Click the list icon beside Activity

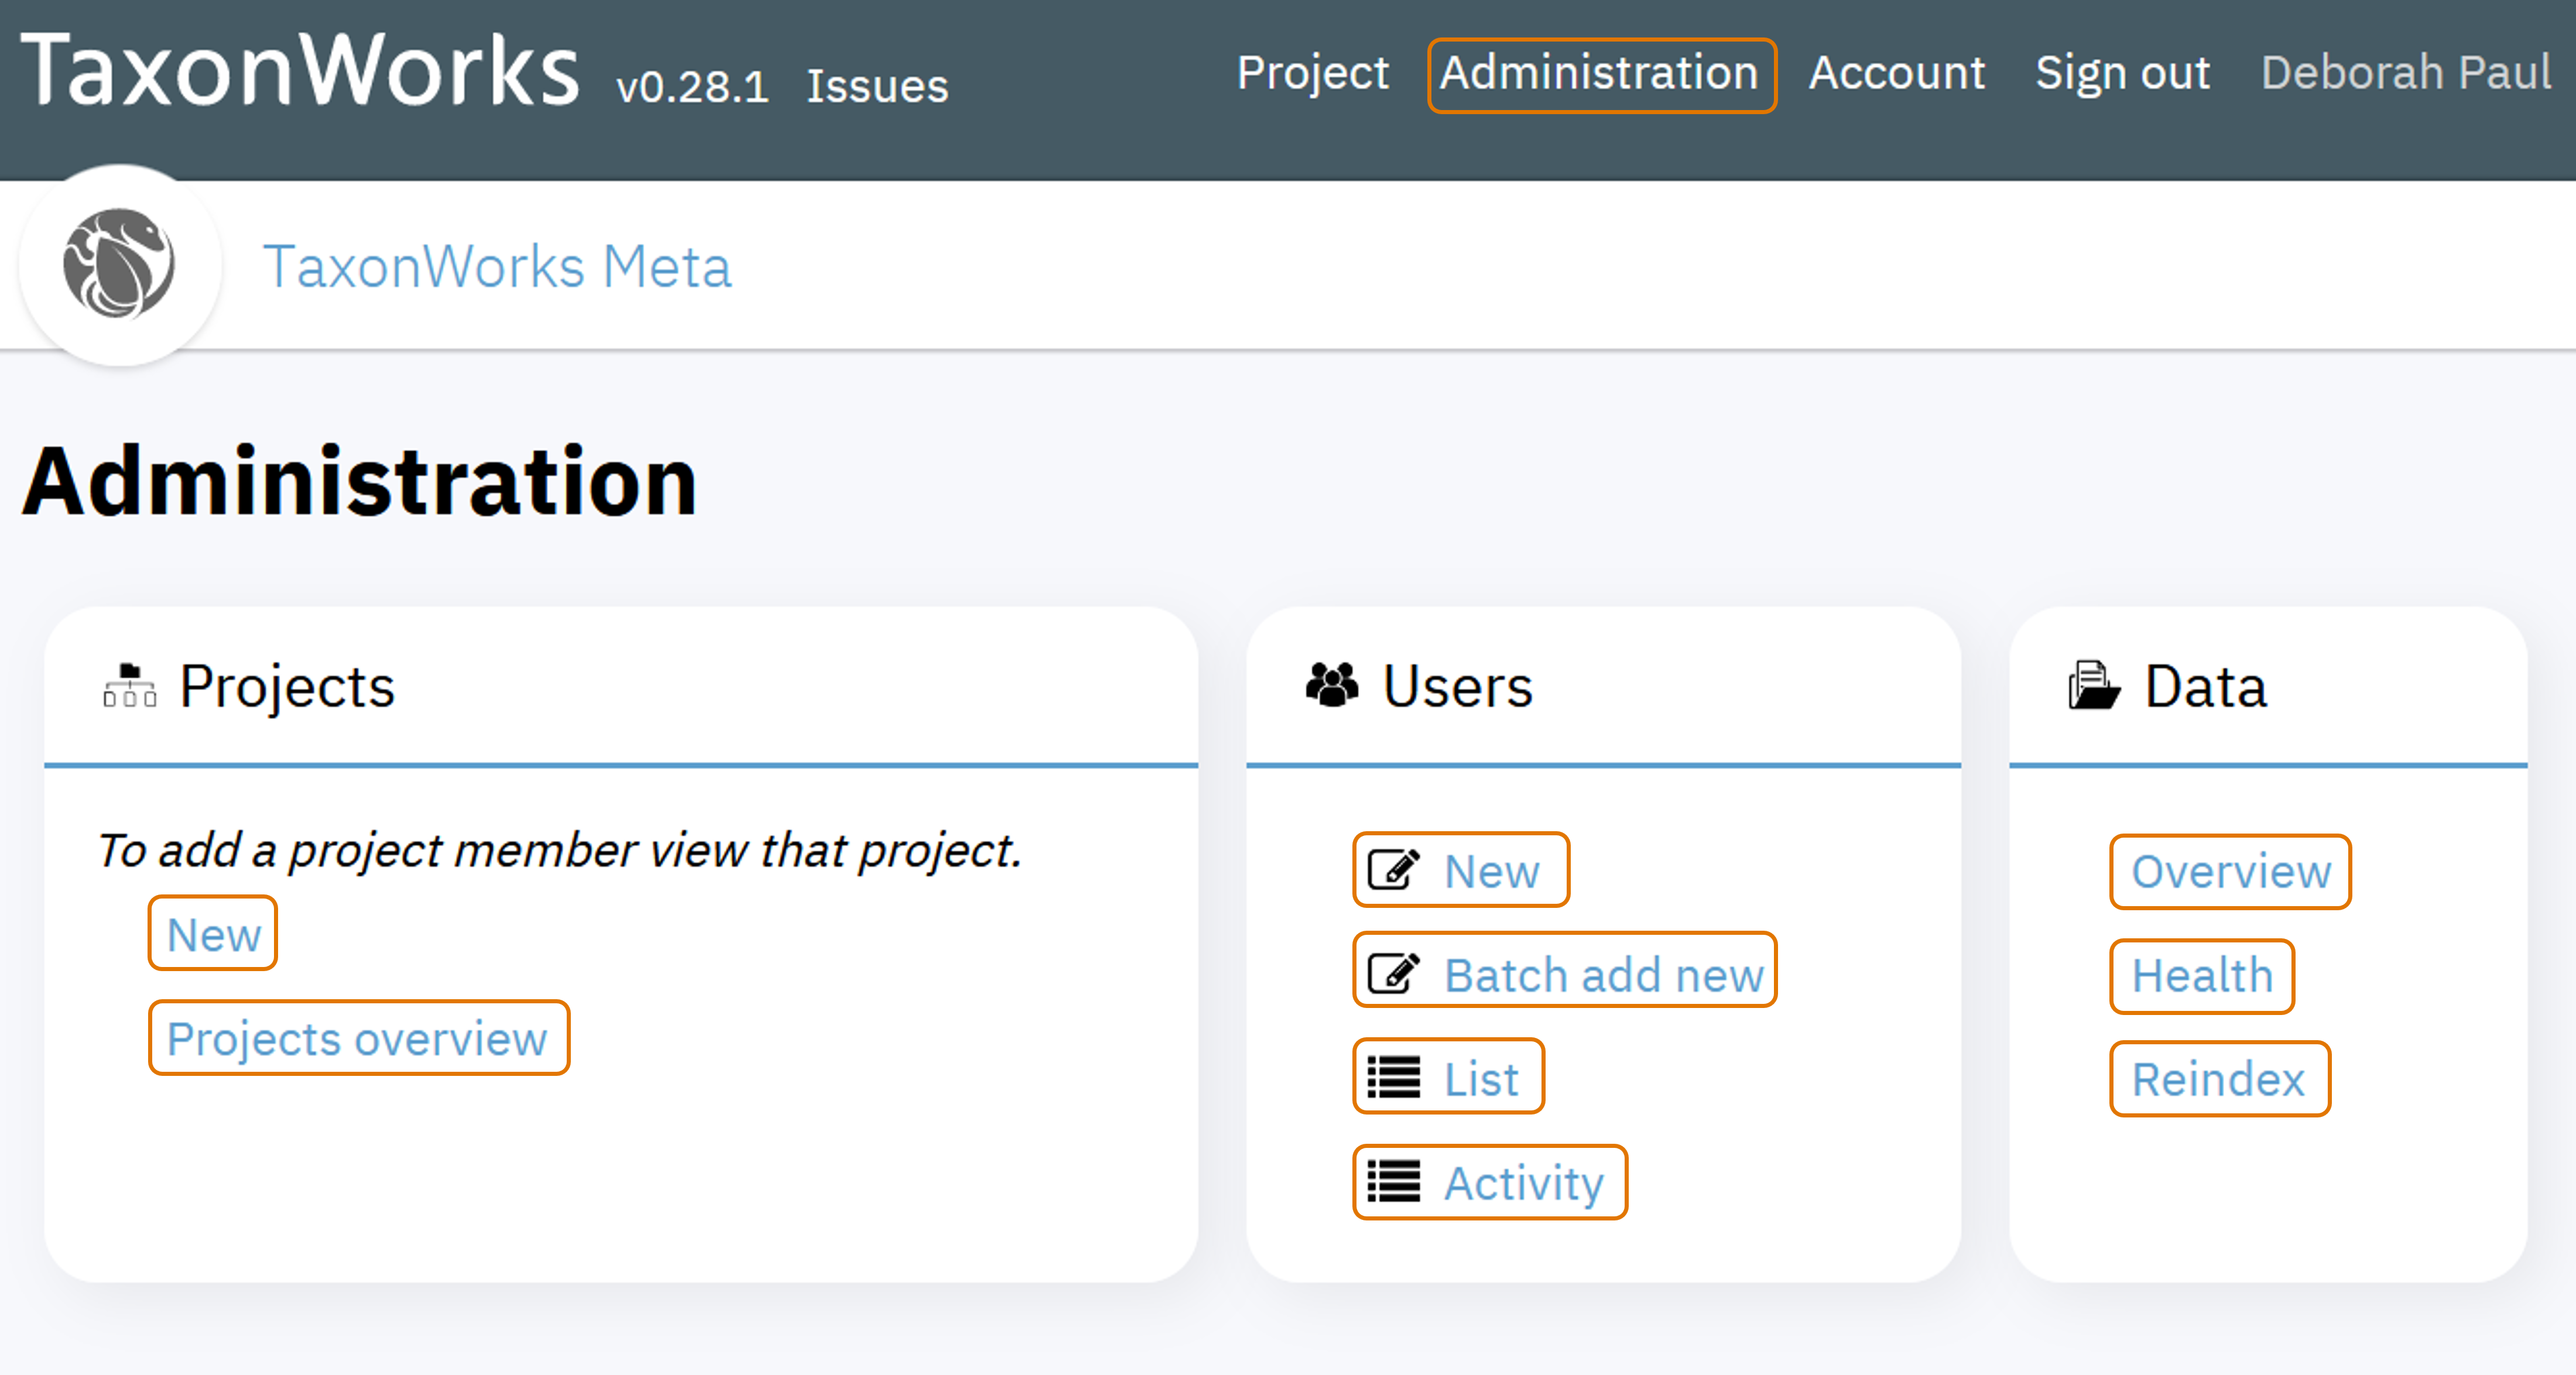(x=1393, y=1182)
